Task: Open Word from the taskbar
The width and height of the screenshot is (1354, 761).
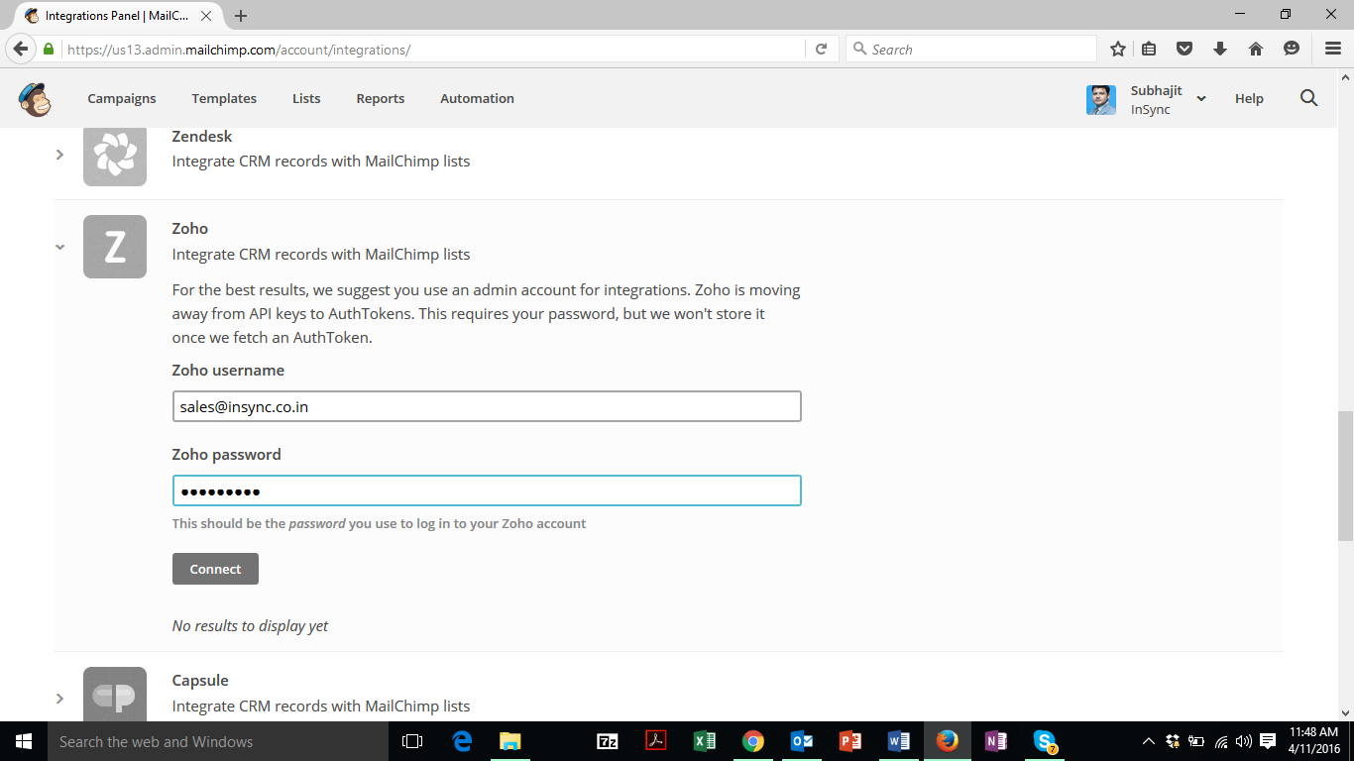Action: pyautogui.click(x=899, y=741)
